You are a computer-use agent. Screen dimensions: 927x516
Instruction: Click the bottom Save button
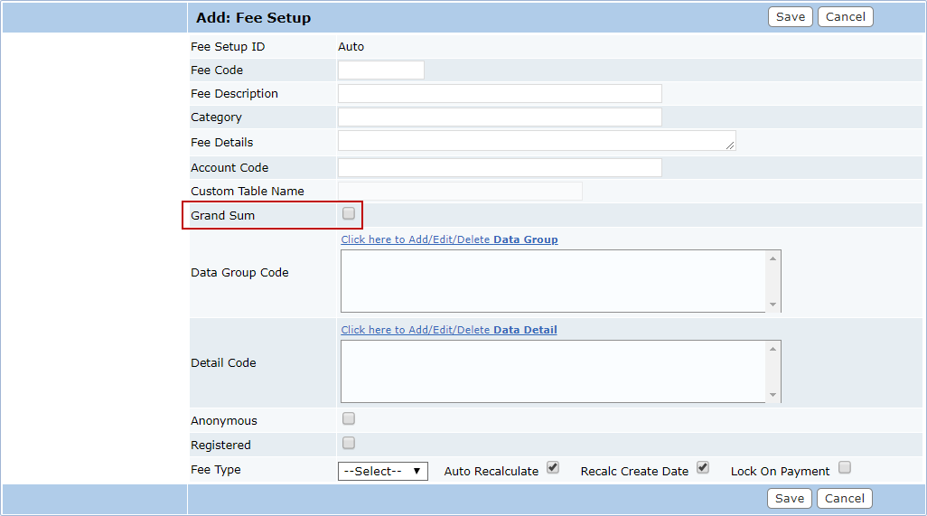(x=789, y=499)
